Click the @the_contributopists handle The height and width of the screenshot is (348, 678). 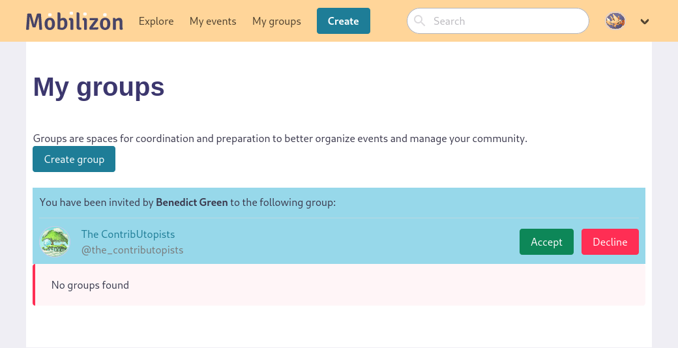coord(132,250)
